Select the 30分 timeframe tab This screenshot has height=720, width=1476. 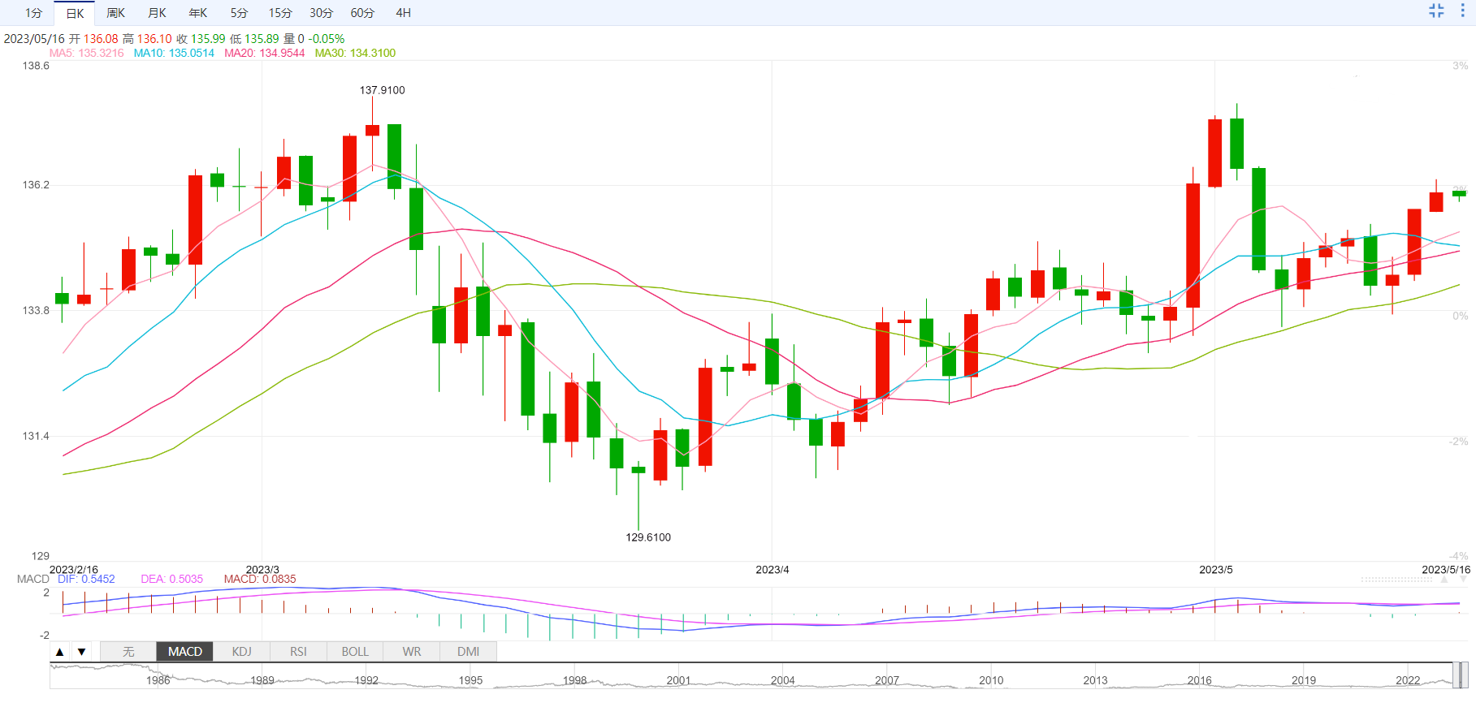(x=321, y=13)
